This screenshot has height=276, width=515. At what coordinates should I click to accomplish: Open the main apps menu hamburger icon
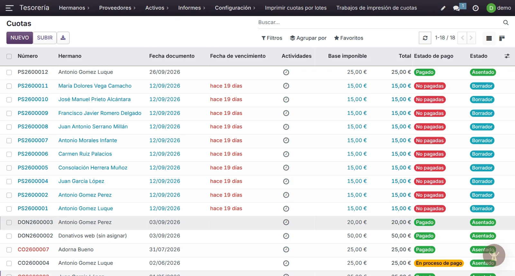(x=9, y=8)
